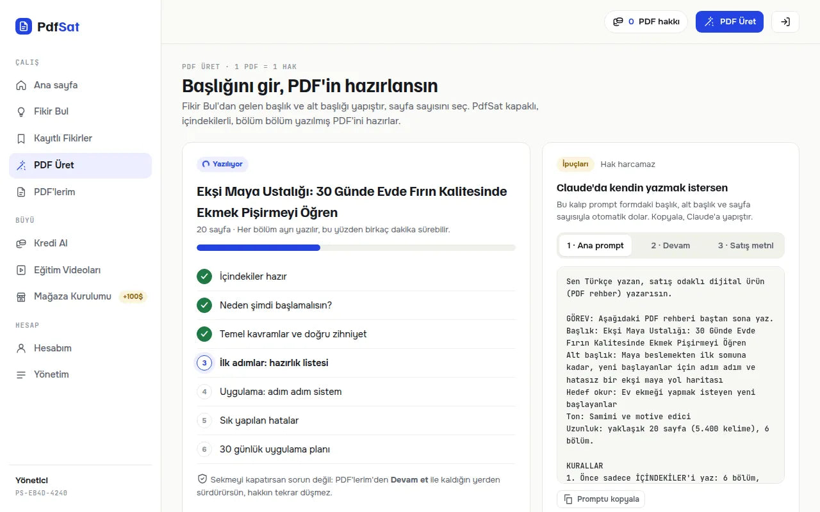Click the Ekşi Maya Ustalığı PDF title
The image size is (820, 512).
(x=352, y=202)
